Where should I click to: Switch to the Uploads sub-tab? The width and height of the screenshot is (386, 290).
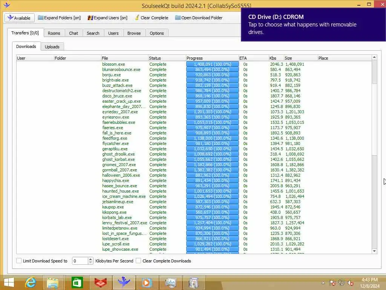tap(52, 46)
